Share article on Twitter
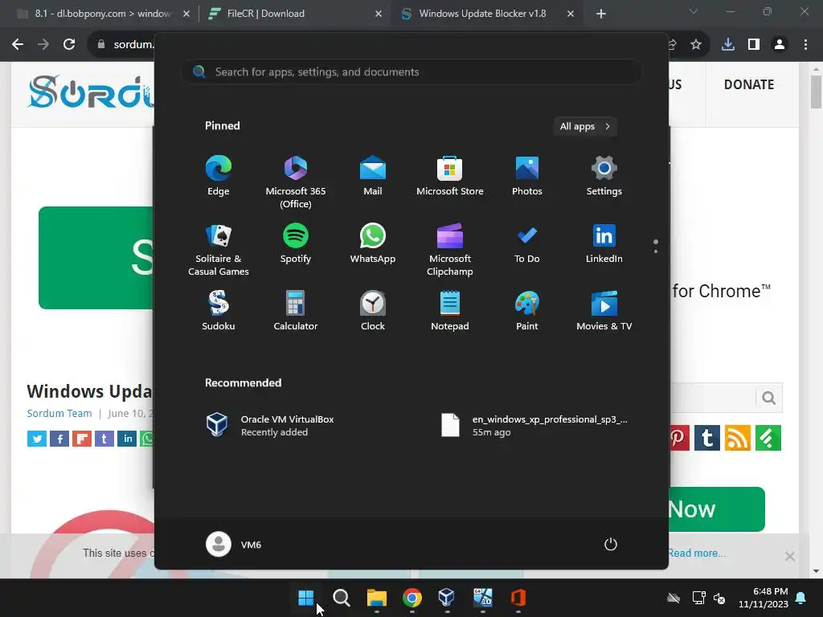The image size is (823, 617). (37, 438)
